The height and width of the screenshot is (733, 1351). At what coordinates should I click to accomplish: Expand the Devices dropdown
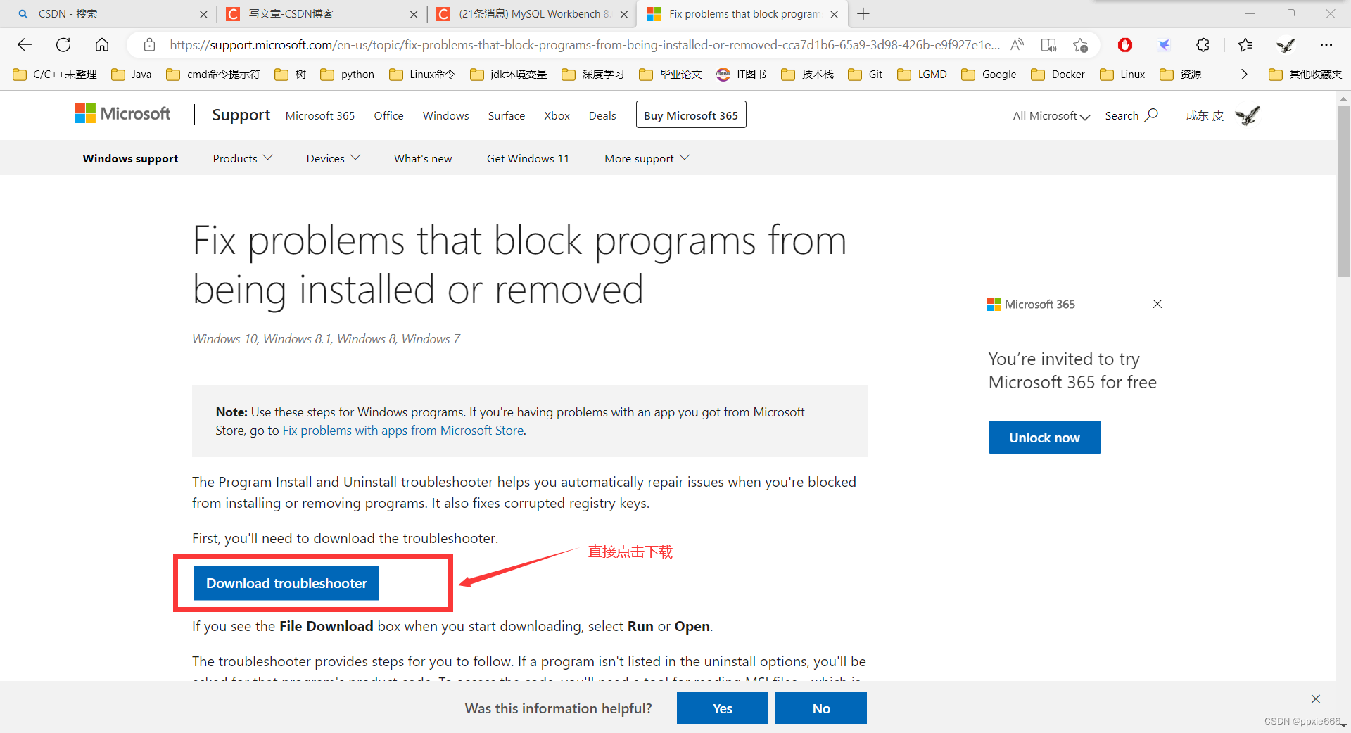pyautogui.click(x=334, y=158)
